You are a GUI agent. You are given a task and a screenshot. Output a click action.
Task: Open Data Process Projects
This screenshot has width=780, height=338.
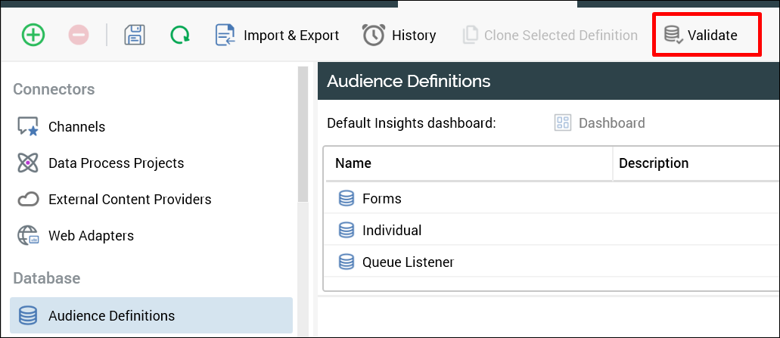pos(116,163)
